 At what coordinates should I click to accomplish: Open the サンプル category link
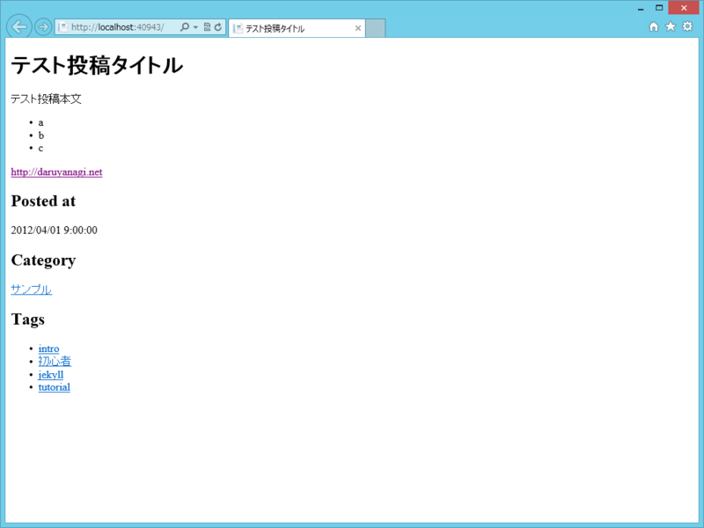click(x=30, y=289)
